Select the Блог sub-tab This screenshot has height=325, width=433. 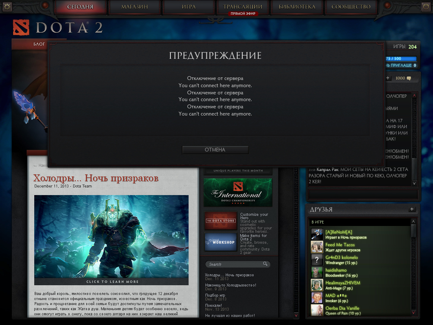[39, 44]
